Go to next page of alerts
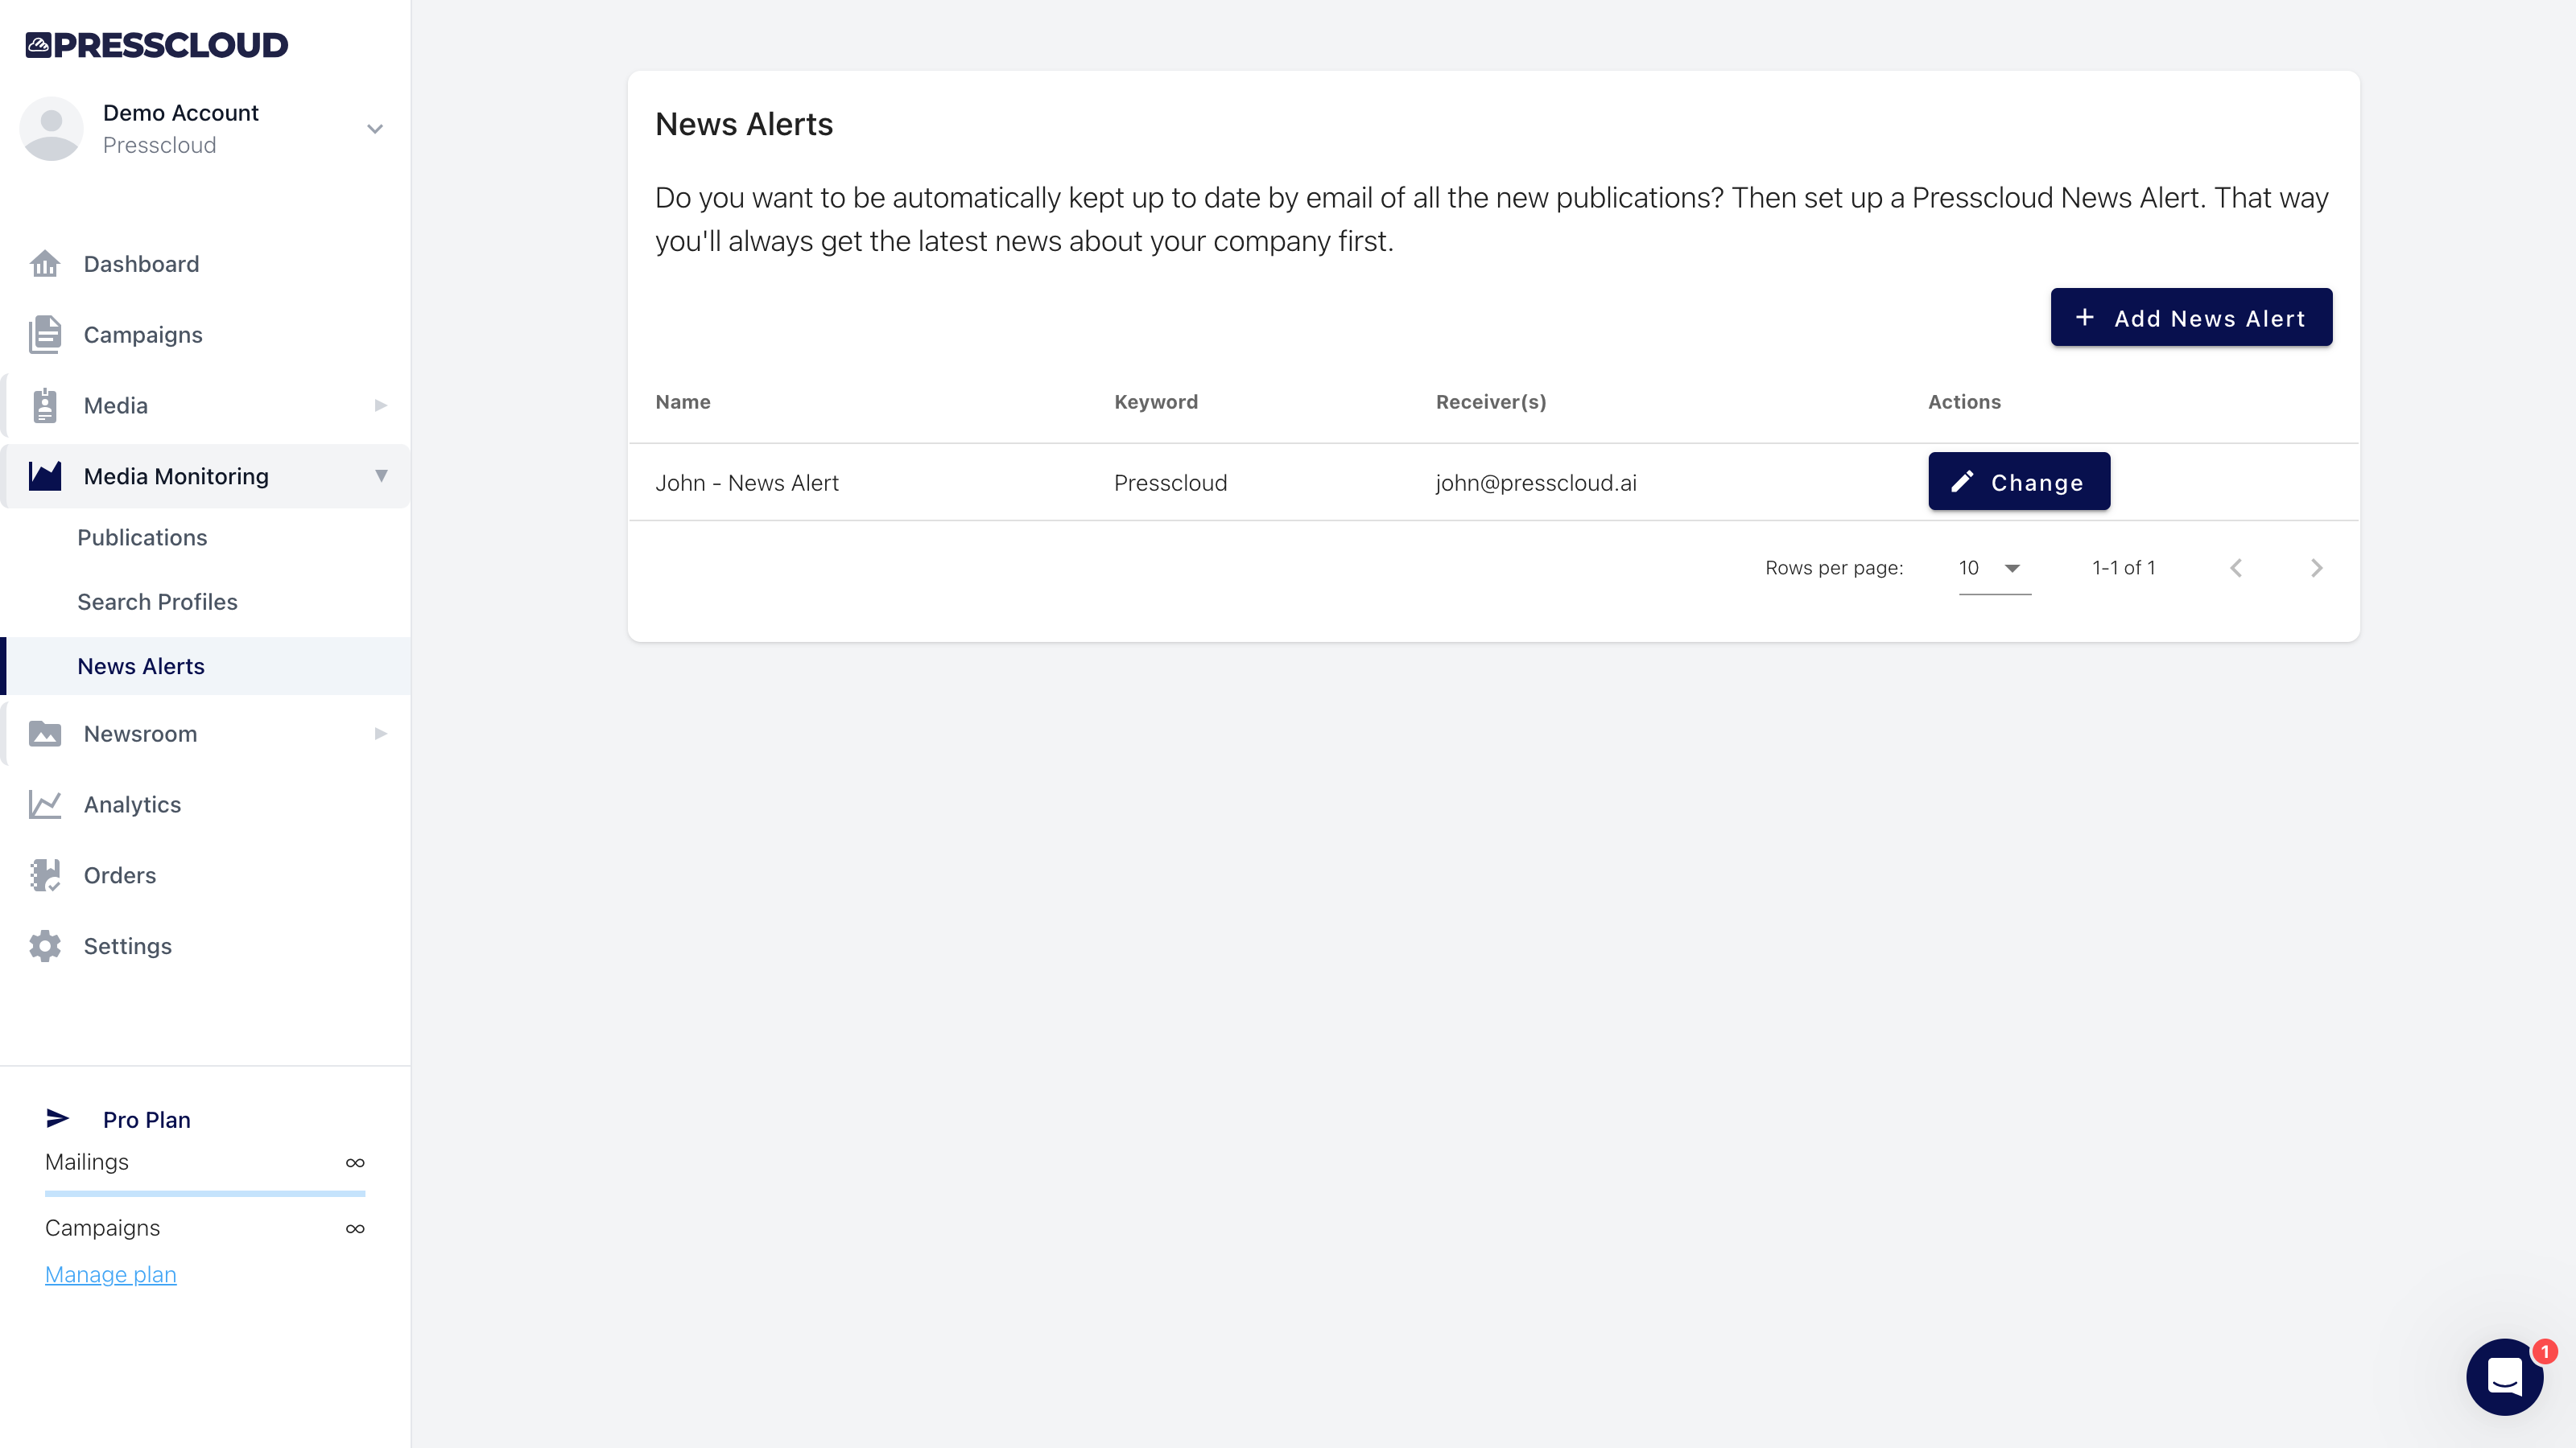The height and width of the screenshot is (1448, 2576). point(2316,568)
